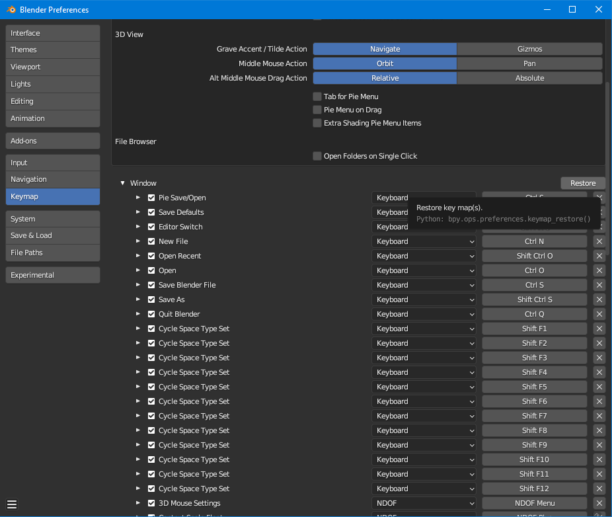Screen dimensions: 612x517
Task: Remove the Shift F1 keymap entry
Action: point(599,329)
